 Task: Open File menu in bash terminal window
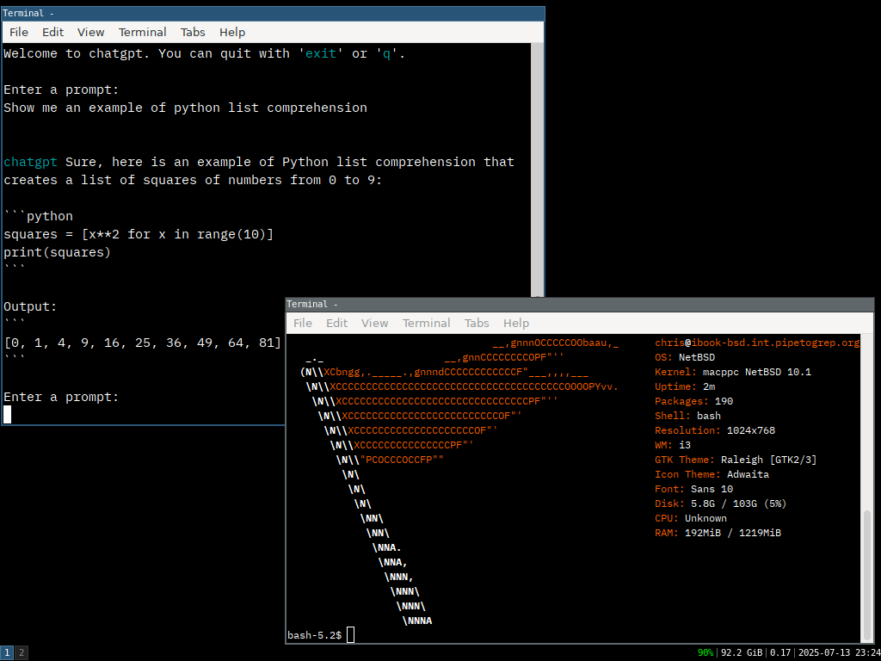click(302, 323)
